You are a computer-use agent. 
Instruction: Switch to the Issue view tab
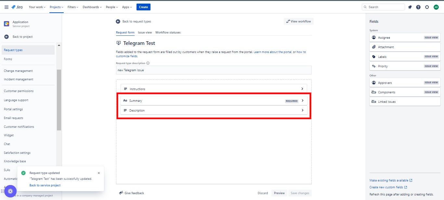point(145,33)
